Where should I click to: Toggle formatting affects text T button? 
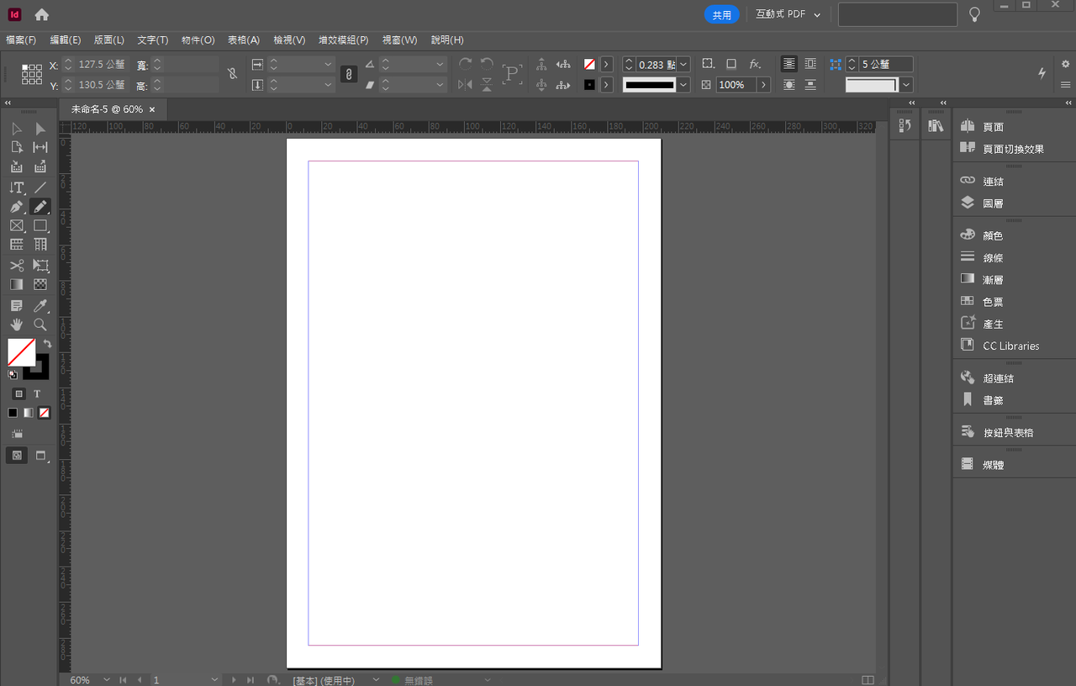[37, 393]
